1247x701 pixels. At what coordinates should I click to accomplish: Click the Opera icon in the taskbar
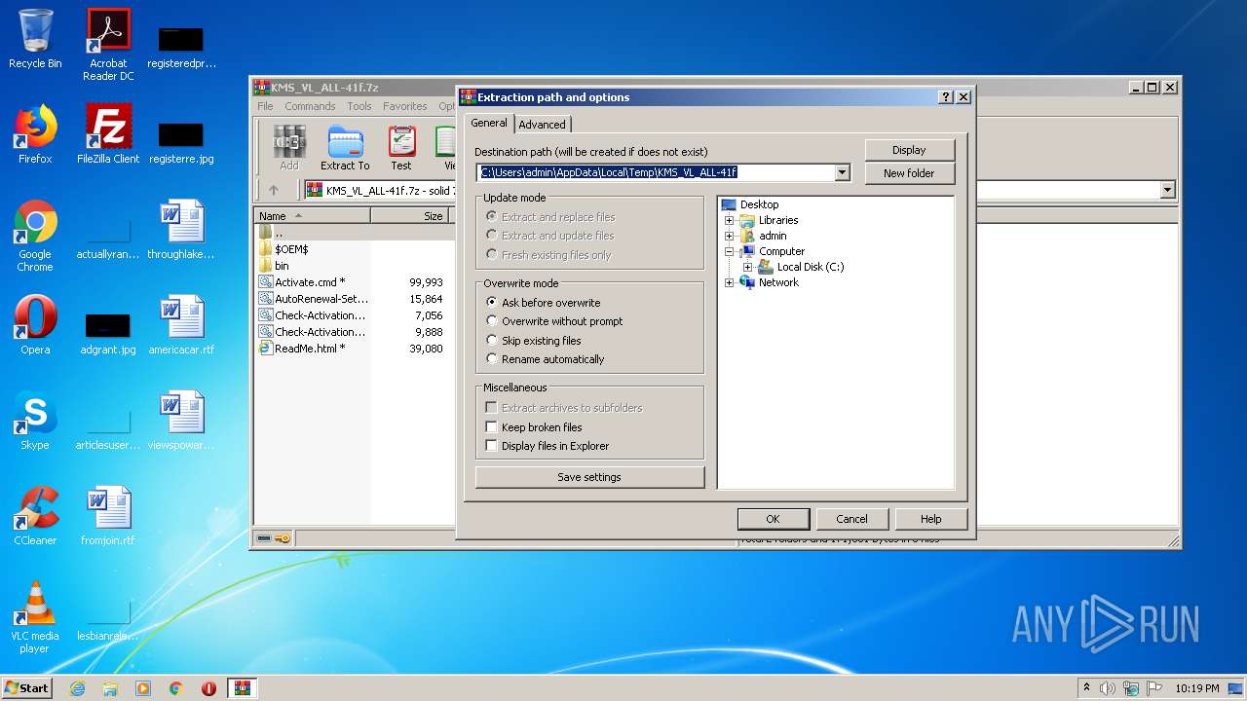[x=208, y=688]
